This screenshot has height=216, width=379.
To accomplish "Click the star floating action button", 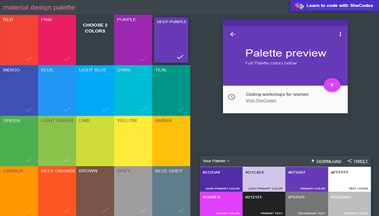I will pos(332,85).
